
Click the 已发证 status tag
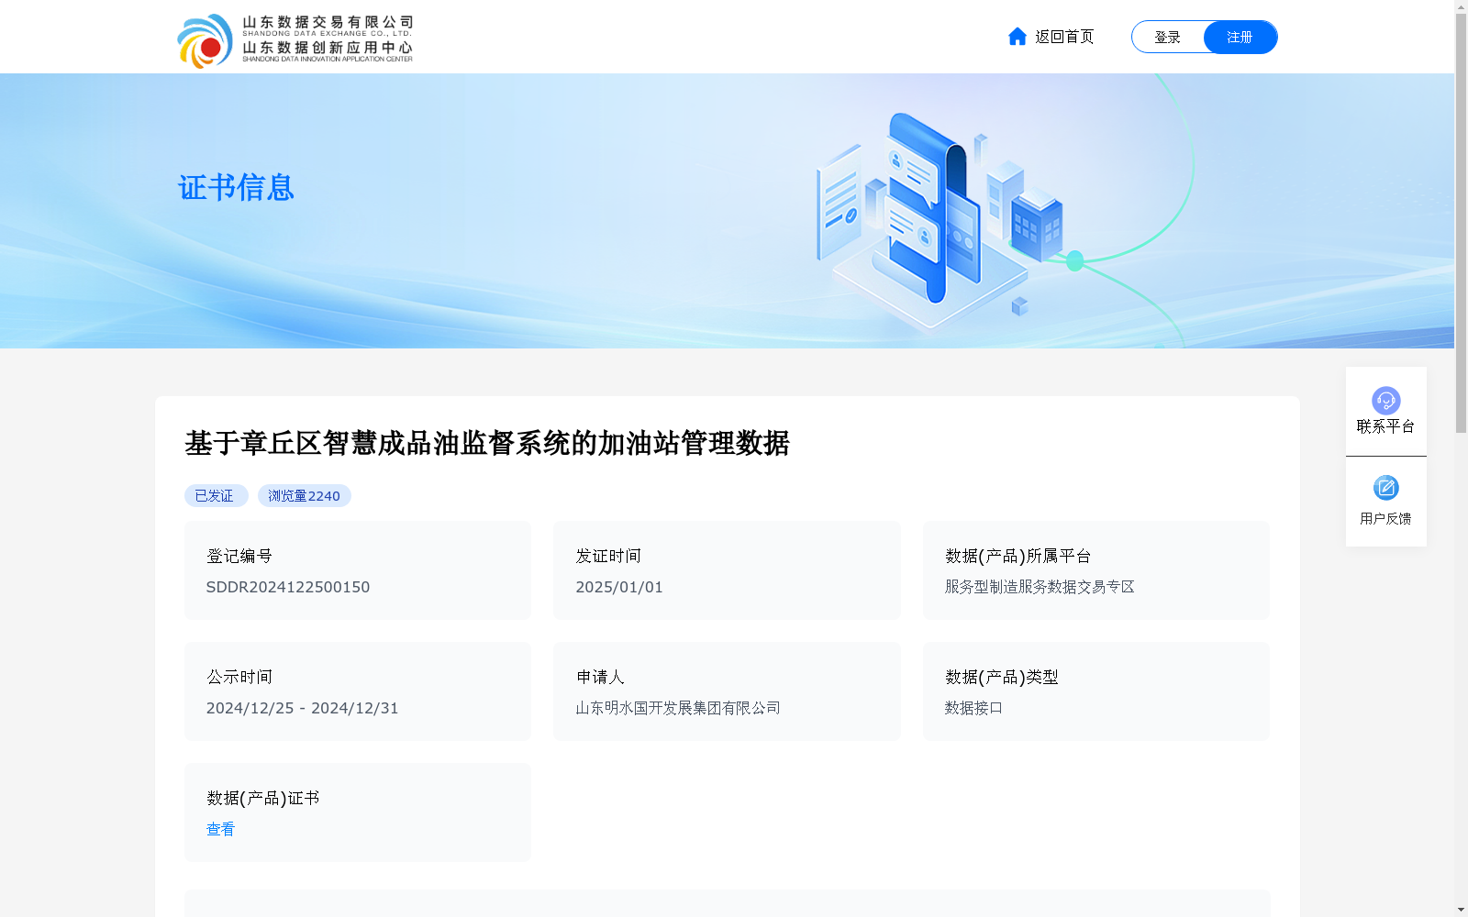tap(216, 496)
